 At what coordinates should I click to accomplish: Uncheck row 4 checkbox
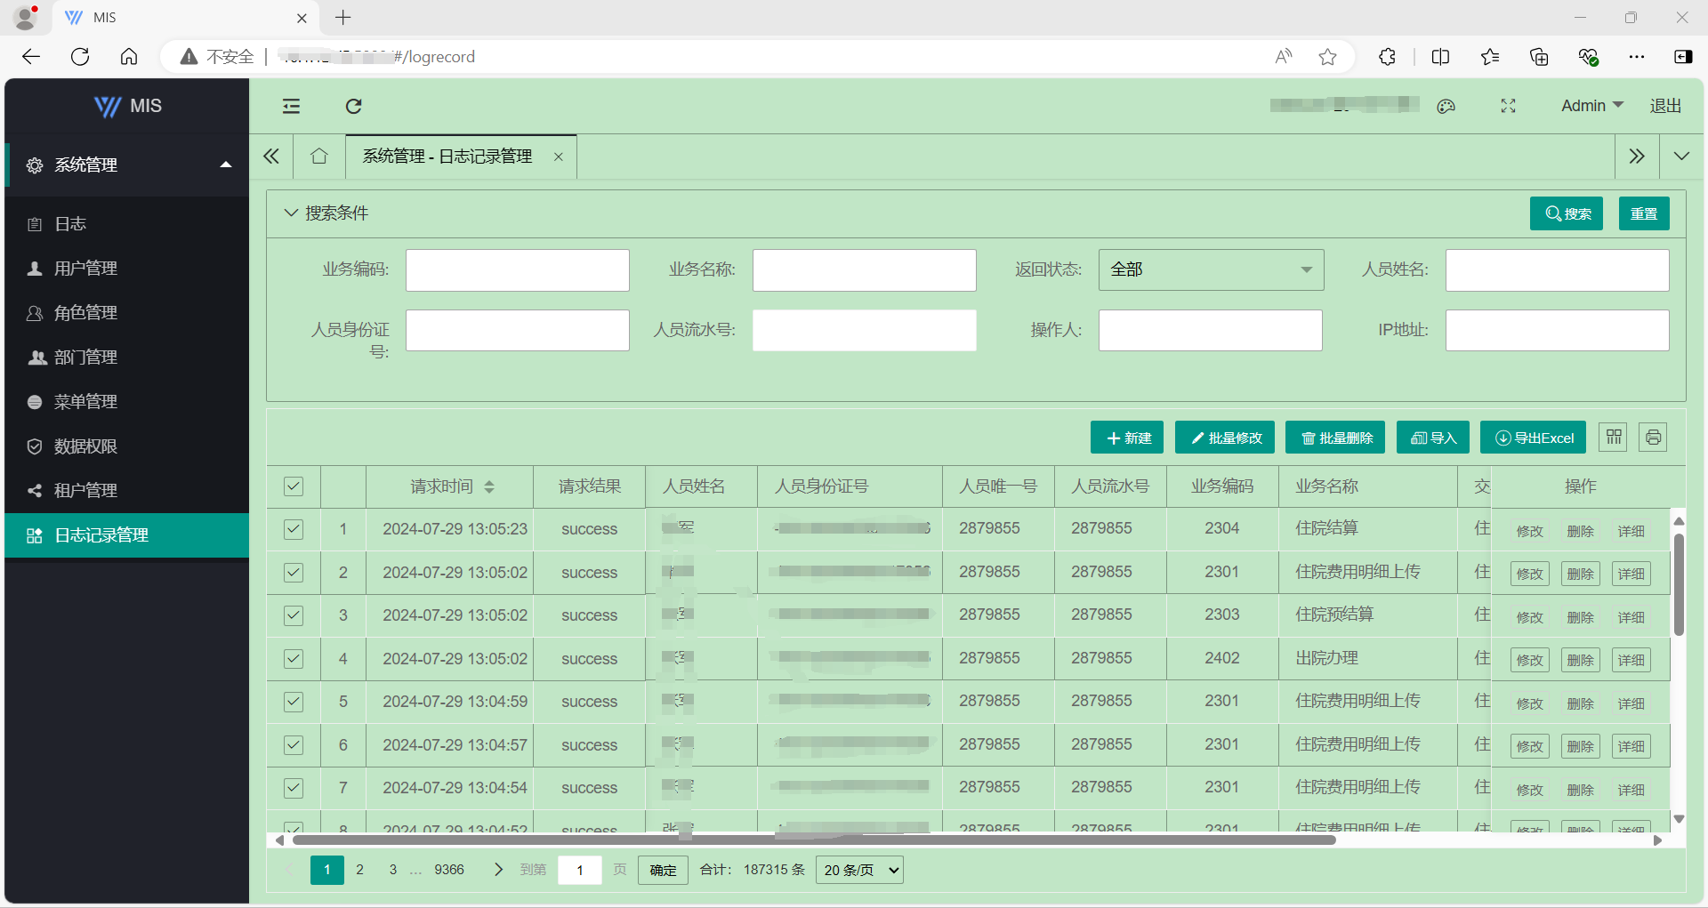pyautogui.click(x=294, y=659)
